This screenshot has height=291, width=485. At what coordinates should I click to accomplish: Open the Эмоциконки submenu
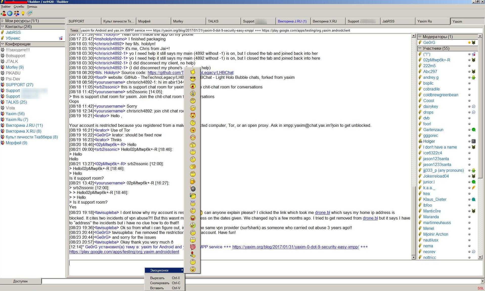164,270
